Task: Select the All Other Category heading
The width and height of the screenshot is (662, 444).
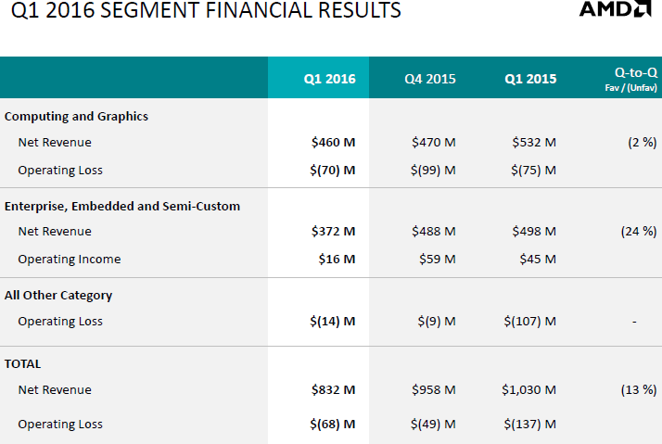Action: click(x=58, y=296)
